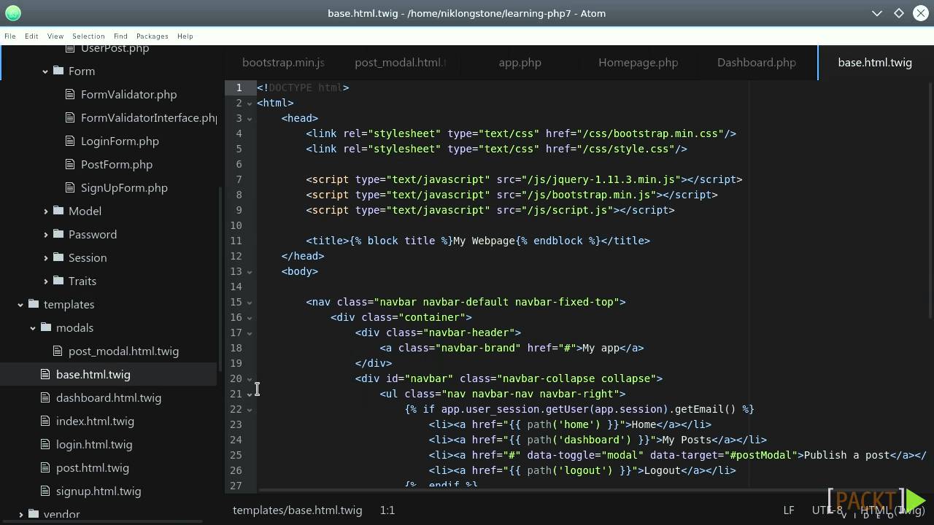934x525 pixels.
Task: Fold the nav block at line 15
Action: click(x=250, y=302)
